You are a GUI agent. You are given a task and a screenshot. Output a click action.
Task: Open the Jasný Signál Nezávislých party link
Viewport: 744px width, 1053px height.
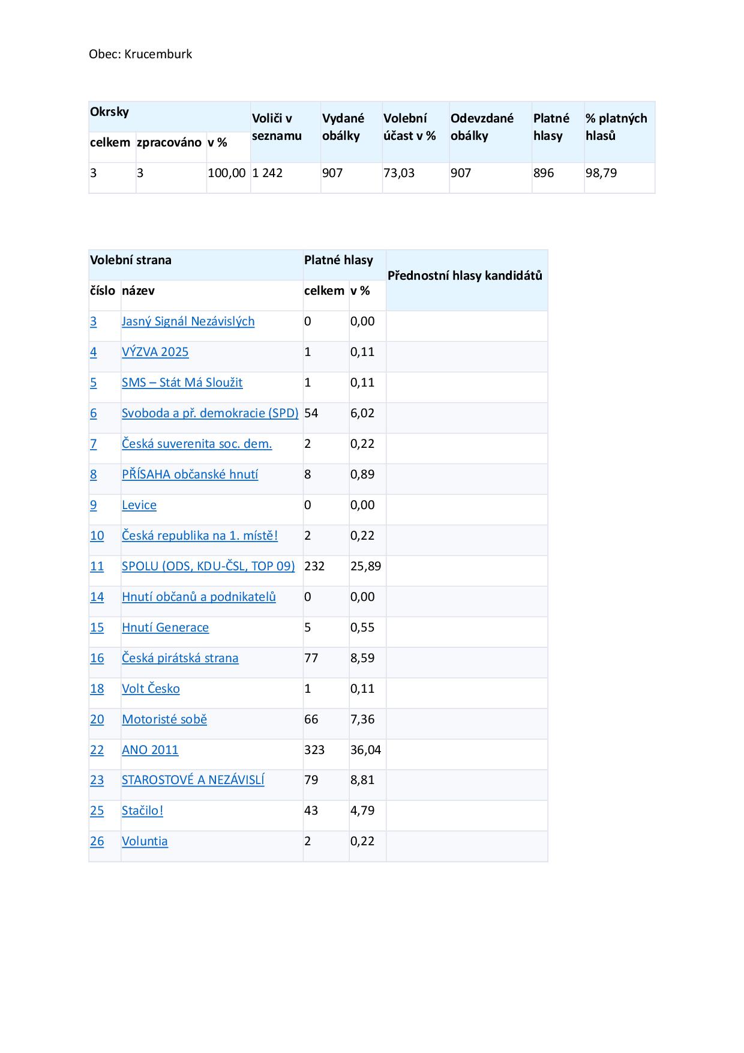click(188, 321)
